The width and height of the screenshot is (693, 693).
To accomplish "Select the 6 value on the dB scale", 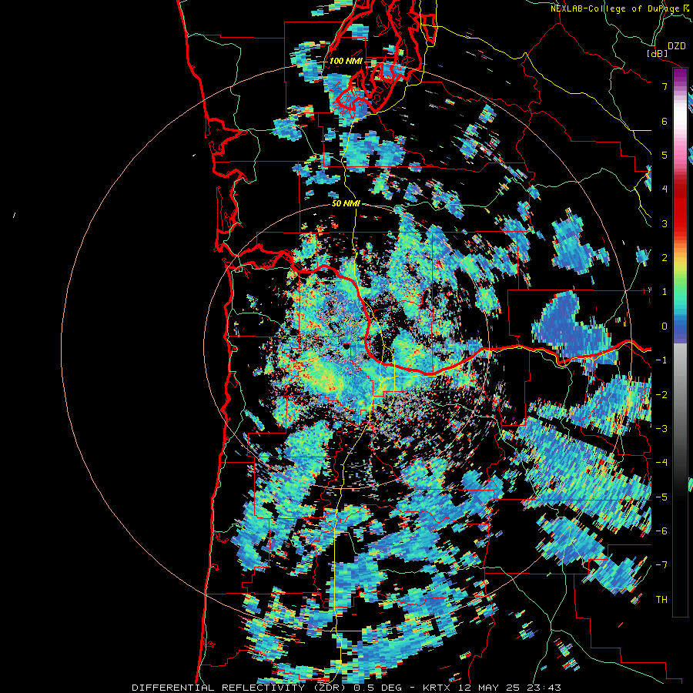I will [x=665, y=121].
